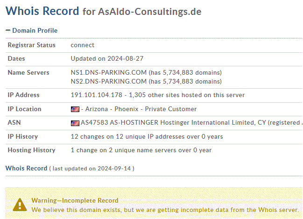Viewport: 303px width, 219px height.
Task: Click the Whois Record section heading
Action: tap(26, 168)
